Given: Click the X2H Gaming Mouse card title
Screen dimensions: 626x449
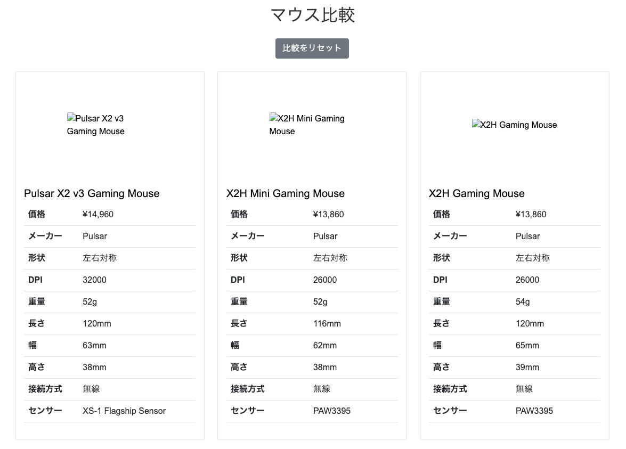Looking at the screenshot, I should (477, 193).
